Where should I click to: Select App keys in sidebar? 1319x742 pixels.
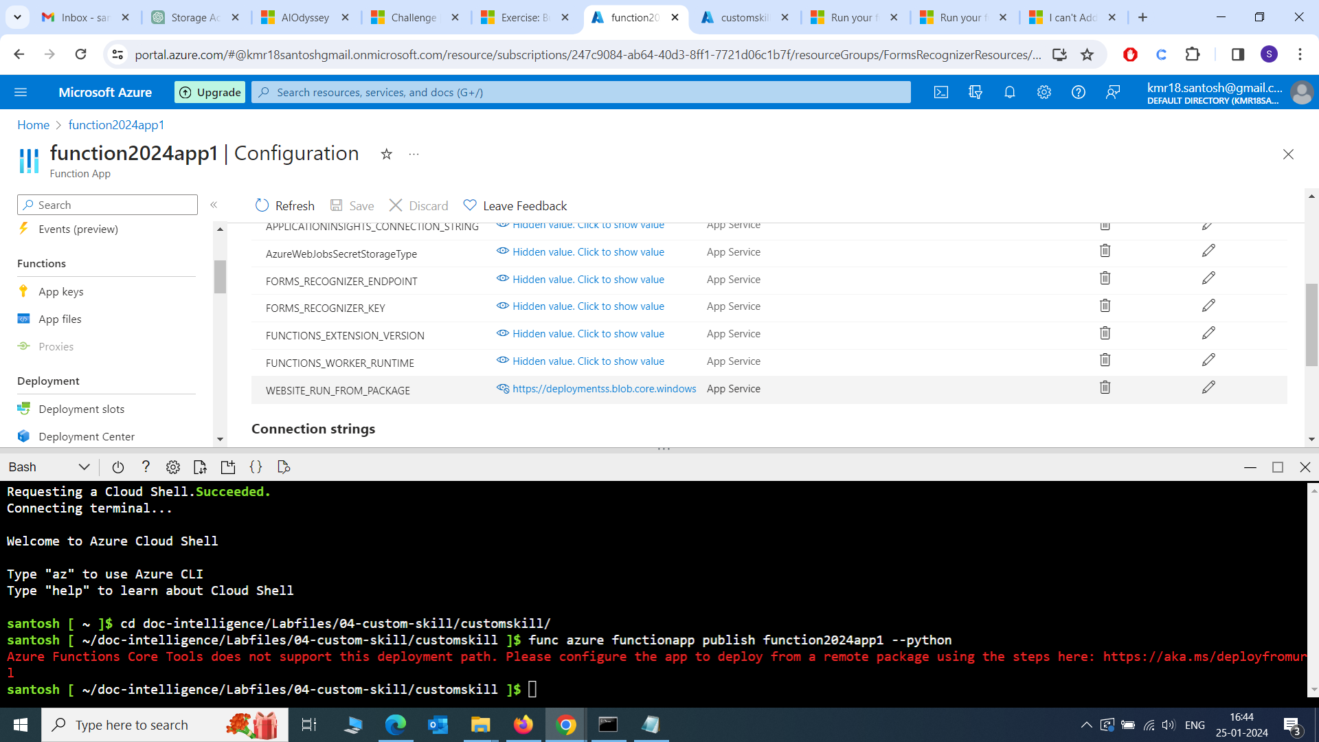pos(60,291)
